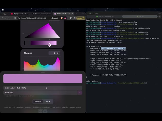The width and height of the screenshot is (162, 121).
Task: Click the 'orange = oklch' line in terminal
Action: pos(120,59)
